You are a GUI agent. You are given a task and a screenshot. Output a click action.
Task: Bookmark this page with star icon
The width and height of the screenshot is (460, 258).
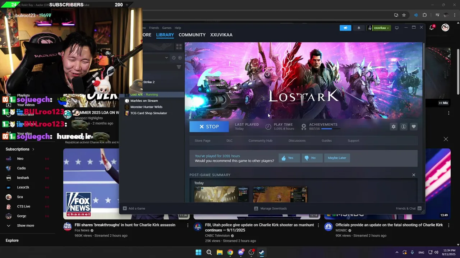(x=404, y=15)
